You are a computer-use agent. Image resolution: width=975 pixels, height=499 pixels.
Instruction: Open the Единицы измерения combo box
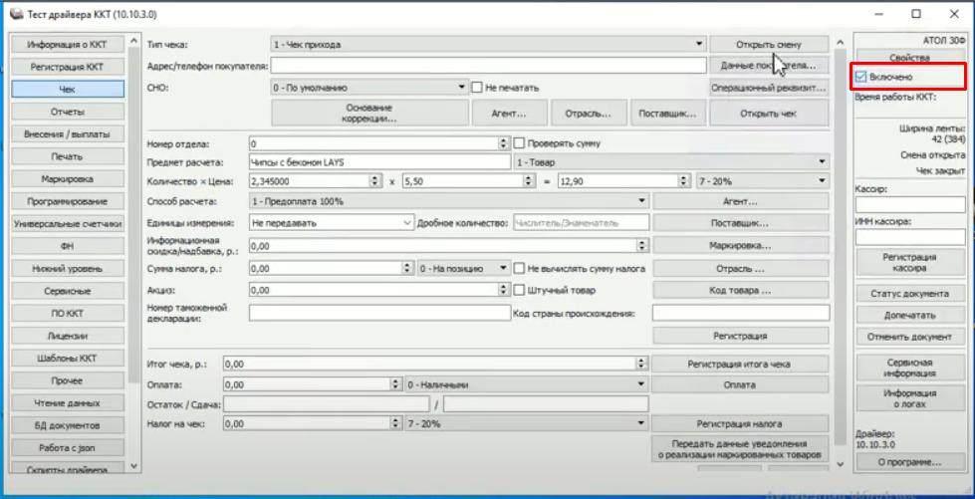point(407,223)
